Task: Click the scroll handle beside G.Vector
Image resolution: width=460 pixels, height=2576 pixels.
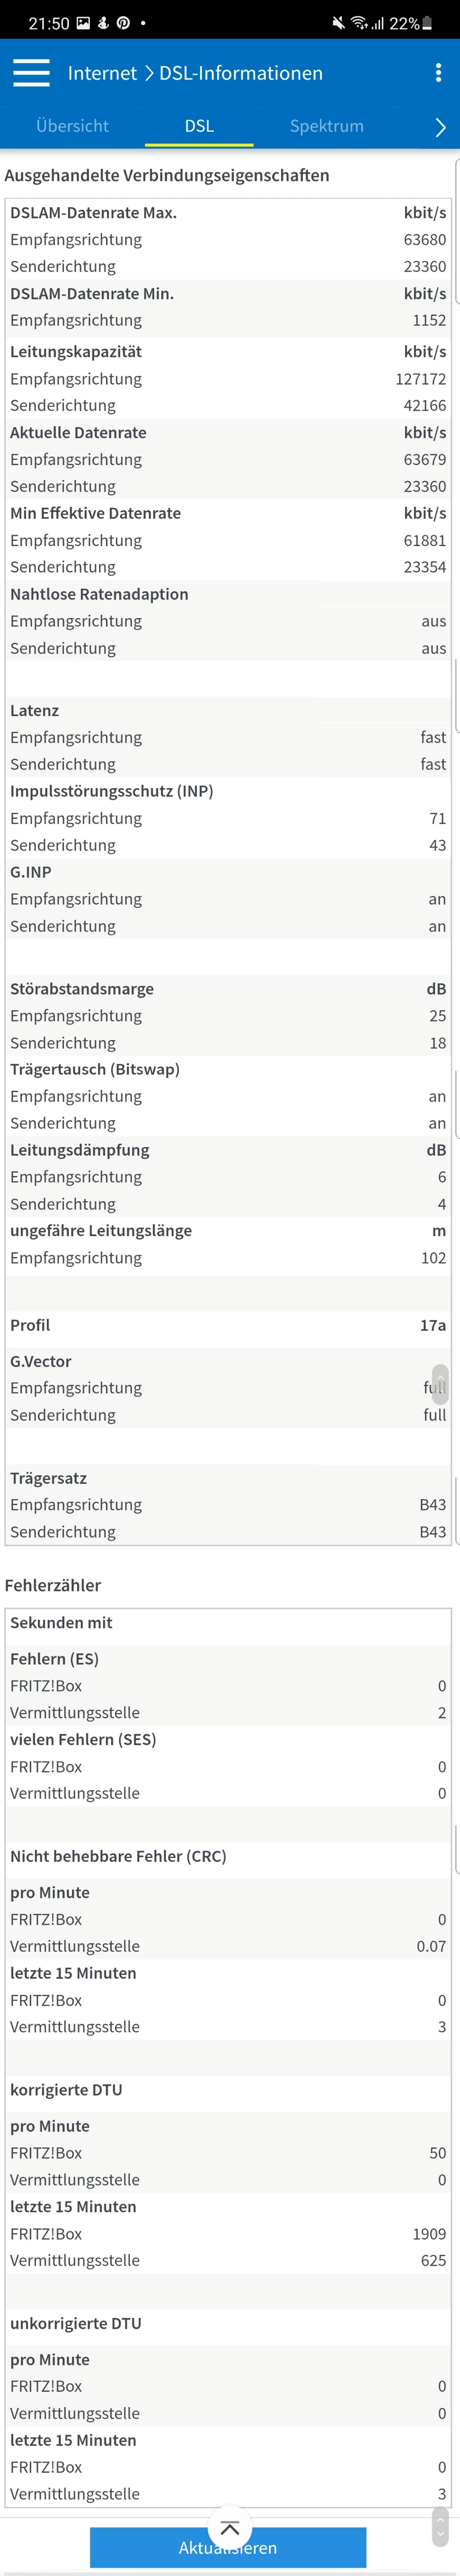Action: [440, 1385]
